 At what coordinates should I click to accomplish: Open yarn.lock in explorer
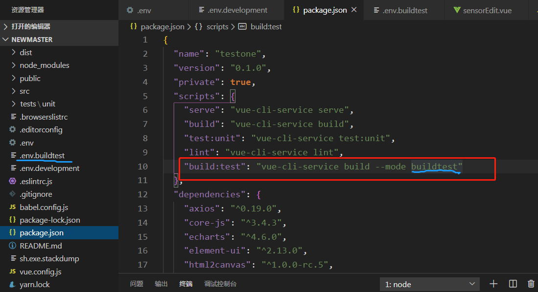tap(59, 285)
